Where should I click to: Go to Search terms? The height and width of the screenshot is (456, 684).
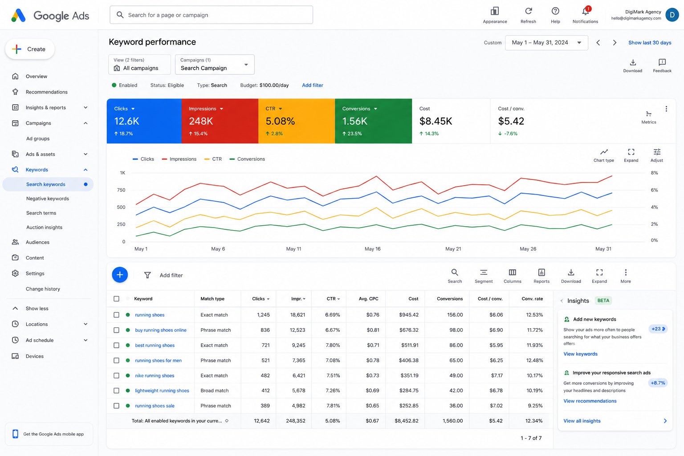41,213
